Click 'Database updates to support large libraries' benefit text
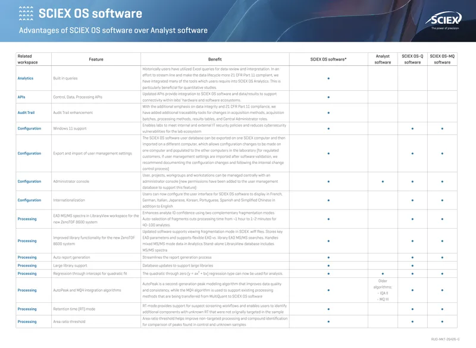 178,265
